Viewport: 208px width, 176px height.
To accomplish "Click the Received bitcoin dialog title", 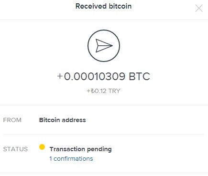I will (x=104, y=6).
